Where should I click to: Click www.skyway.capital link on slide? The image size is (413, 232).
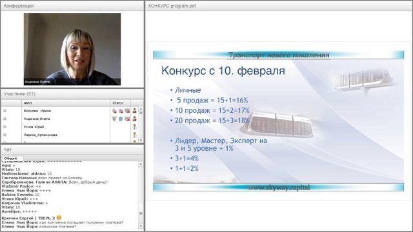coord(279,188)
